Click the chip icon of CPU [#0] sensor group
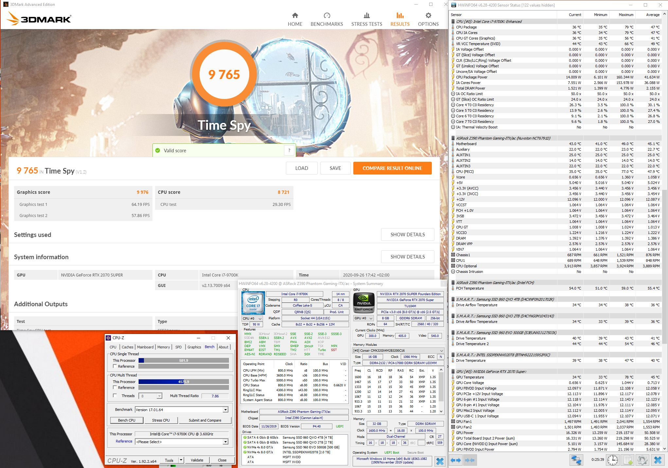 tap(453, 22)
